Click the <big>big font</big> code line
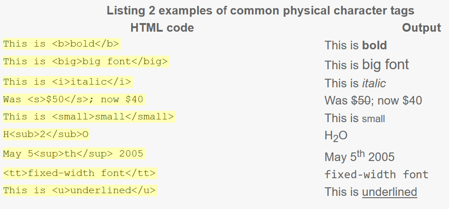 (86, 62)
